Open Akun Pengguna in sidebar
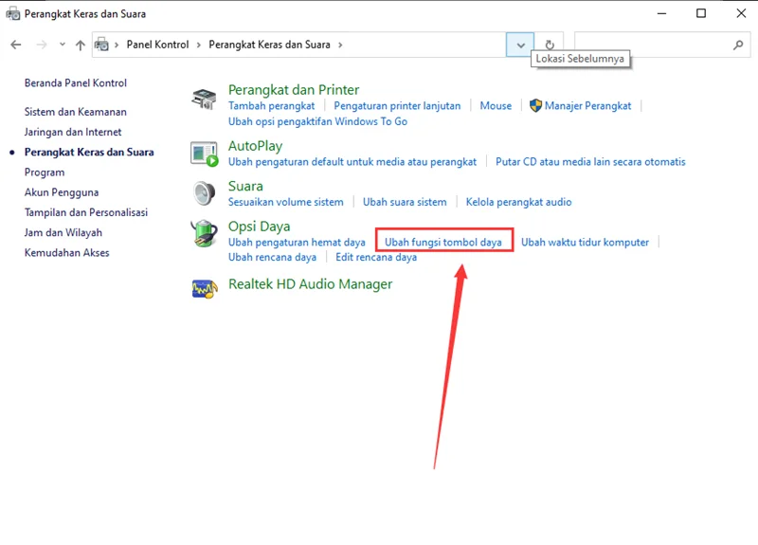Screen dimensions: 758x545 pos(62,192)
